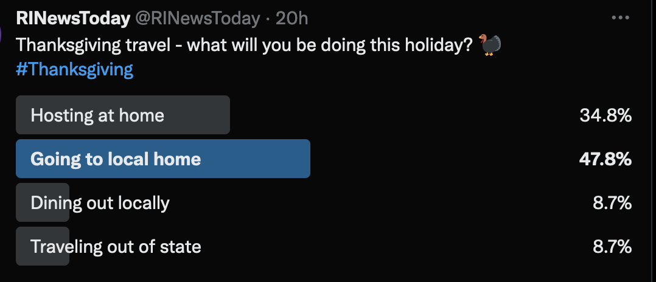
Task: Open the #Thanksgiving hashtag
Action: pos(74,69)
